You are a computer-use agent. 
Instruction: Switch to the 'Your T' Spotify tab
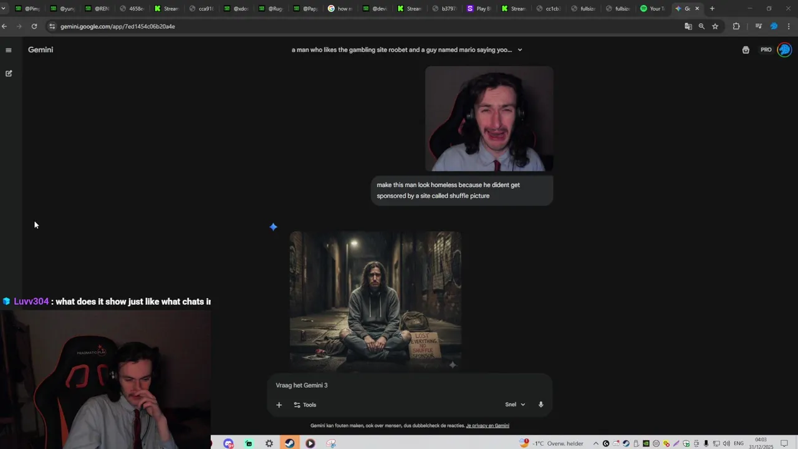coord(653,9)
